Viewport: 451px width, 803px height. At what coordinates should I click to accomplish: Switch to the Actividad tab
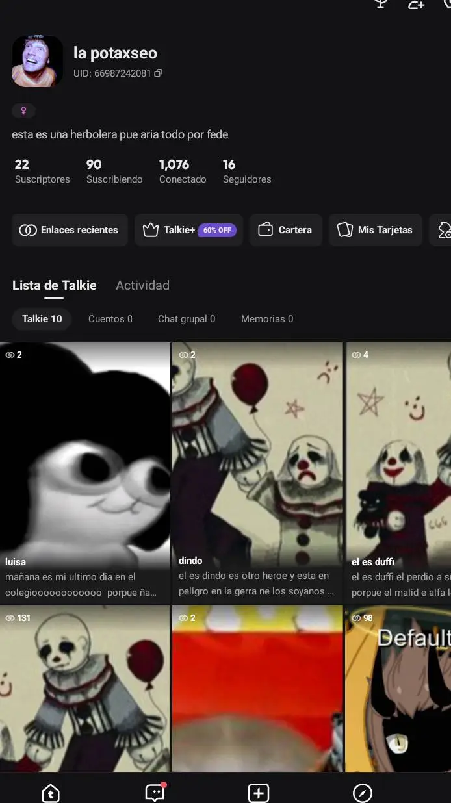(x=142, y=285)
